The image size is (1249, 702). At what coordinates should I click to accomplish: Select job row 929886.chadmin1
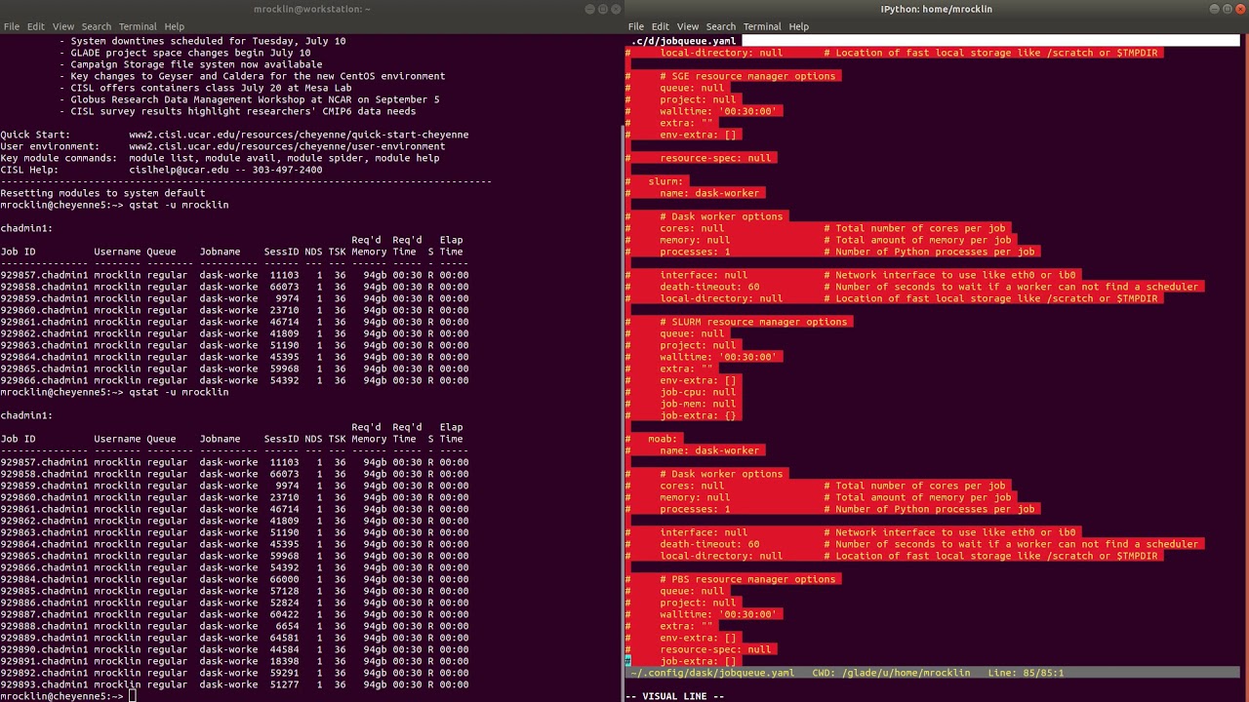click(x=234, y=603)
